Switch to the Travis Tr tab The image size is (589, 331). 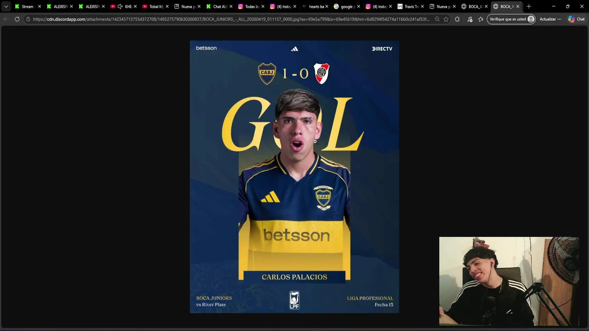pos(411,6)
